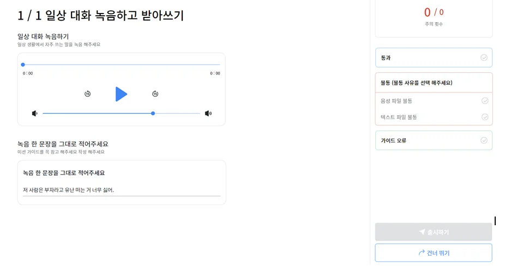The height and width of the screenshot is (266, 511).
Task: Check the 텍스트 파일 불통 reason
Action: point(434,117)
